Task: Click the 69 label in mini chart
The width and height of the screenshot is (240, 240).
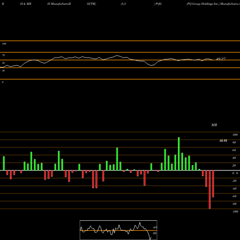Action: pyautogui.click(x=155, y=228)
